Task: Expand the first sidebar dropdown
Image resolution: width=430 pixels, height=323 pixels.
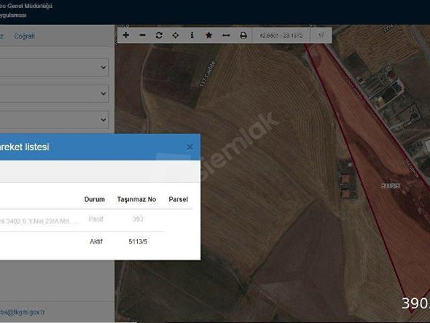Action: [x=103, y=67]
